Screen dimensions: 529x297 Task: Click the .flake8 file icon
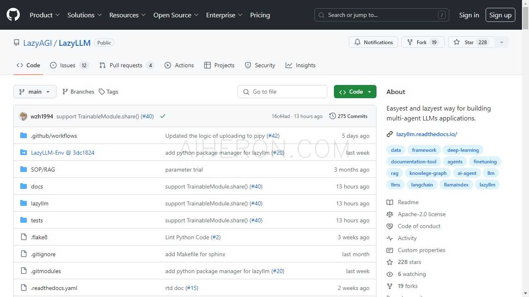(x=24, y=237)
